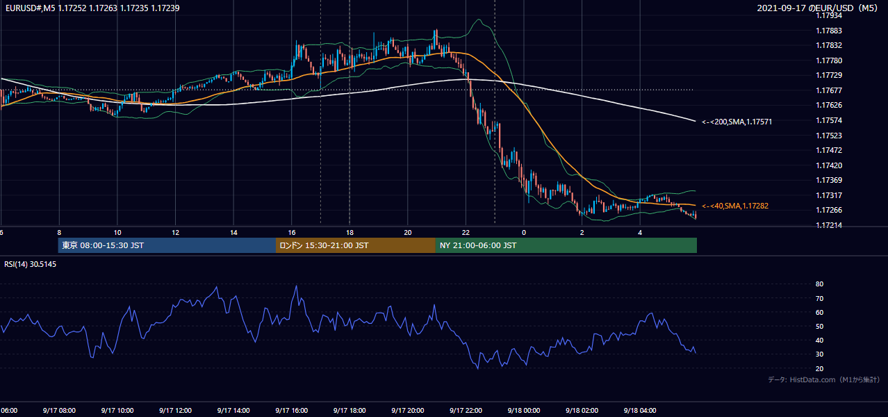Click price axis label 1.17626

pyautogui.click(x=830, y=105)
